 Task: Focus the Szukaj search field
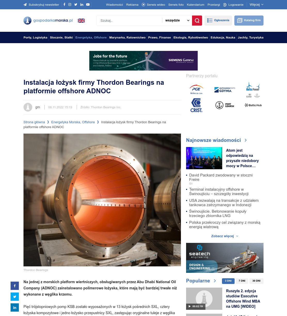tap(129, 20)
